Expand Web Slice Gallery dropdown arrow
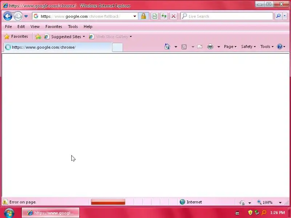The height and width of the screenshot is (218, 291). (131, 37)
